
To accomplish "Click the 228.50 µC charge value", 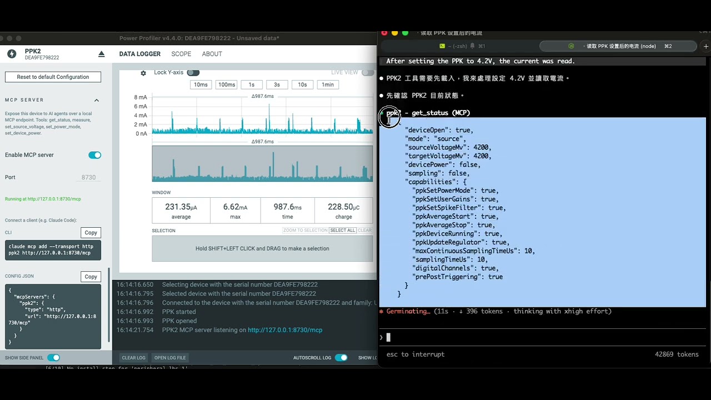I will click(x=343, y=207).
